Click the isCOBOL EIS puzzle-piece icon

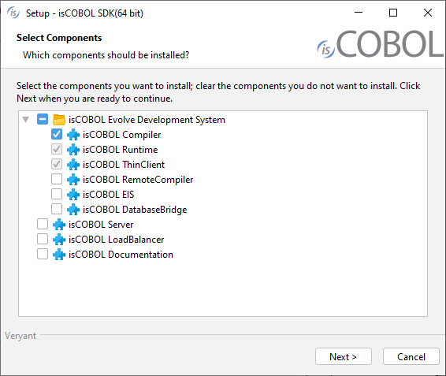point(73,195)
